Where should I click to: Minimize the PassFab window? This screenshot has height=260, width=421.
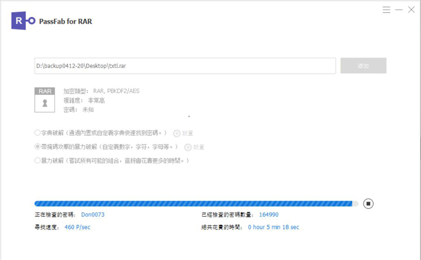(399, 10)
